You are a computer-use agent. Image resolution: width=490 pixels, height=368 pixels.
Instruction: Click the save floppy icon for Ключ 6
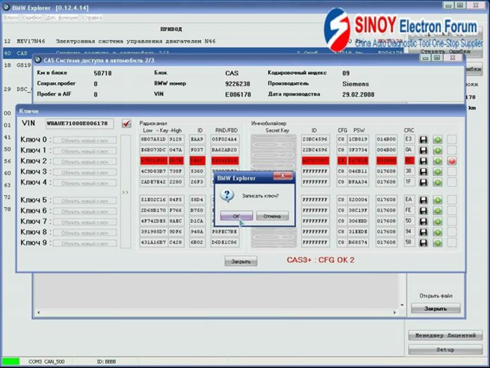(x=423, y=211)
